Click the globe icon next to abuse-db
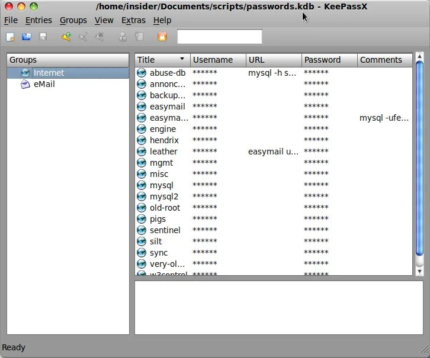The width and height of the screenshot is (430, 358). [142, 73]
